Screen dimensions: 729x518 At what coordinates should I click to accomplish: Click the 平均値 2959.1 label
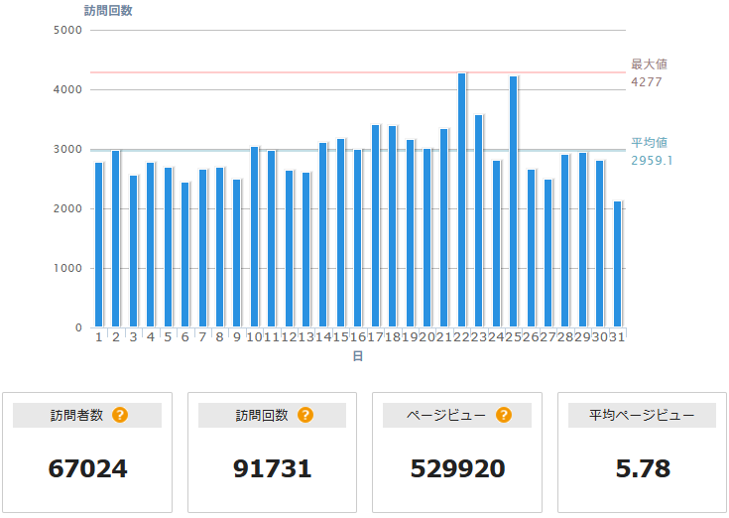click(651, 151)
